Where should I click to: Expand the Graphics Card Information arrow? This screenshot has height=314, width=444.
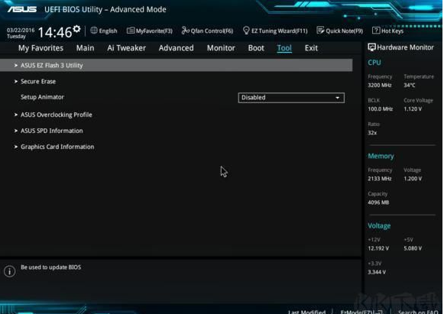click(x=16, y=147)
